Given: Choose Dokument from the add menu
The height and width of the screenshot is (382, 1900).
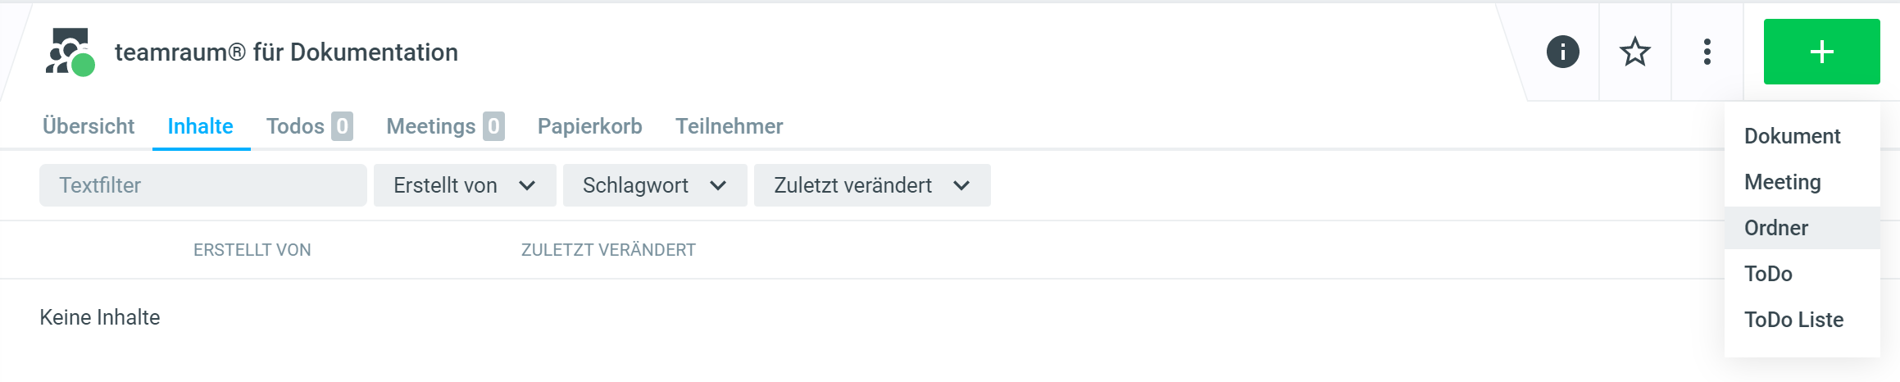Looking at the screenshot, I should (x=1792, y=136).
